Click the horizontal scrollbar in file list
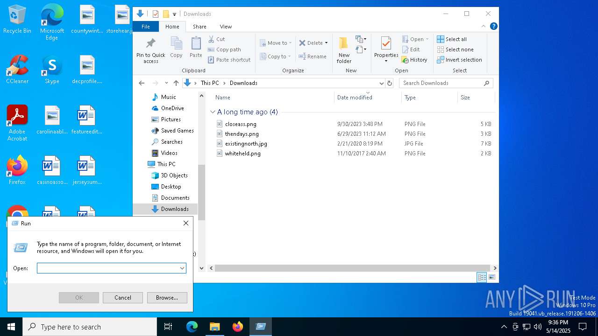Image resolution: width=598 pixels, height=336 pixels. [x=353, y=268]
